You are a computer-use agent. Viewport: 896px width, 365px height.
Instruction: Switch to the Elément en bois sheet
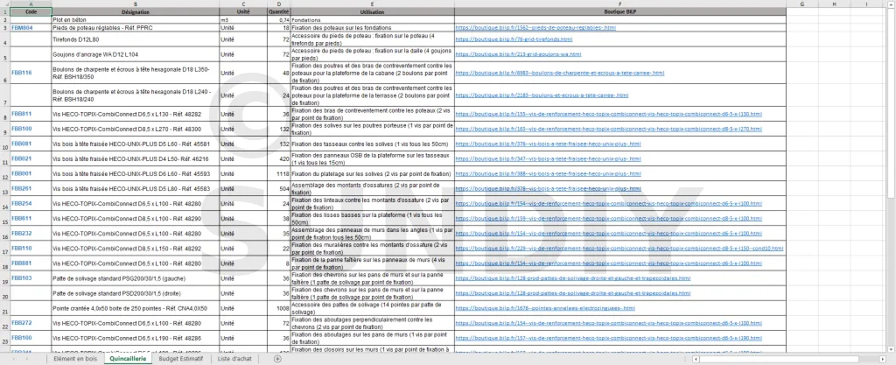(x=75, y=359)
